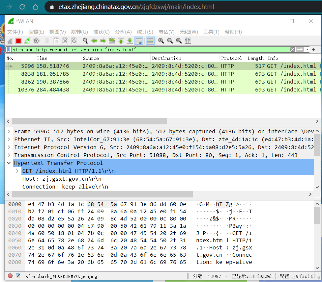This screenshot has width=322, height=282.
Task: Open Find Packet magnifier
Action: (85, 41)
